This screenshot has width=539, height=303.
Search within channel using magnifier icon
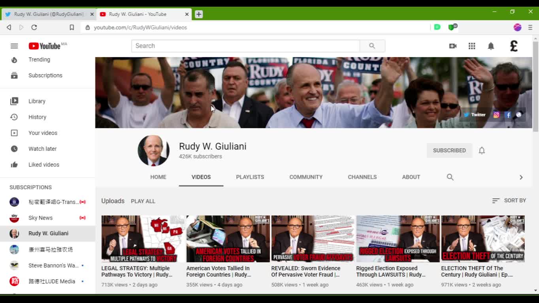tap(450, 177)
